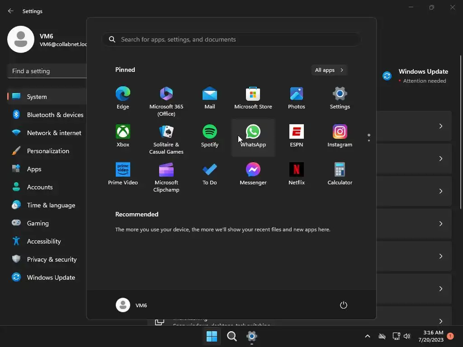
Task: Open Settings from the pinned apps grid
Action: point(340,99)
